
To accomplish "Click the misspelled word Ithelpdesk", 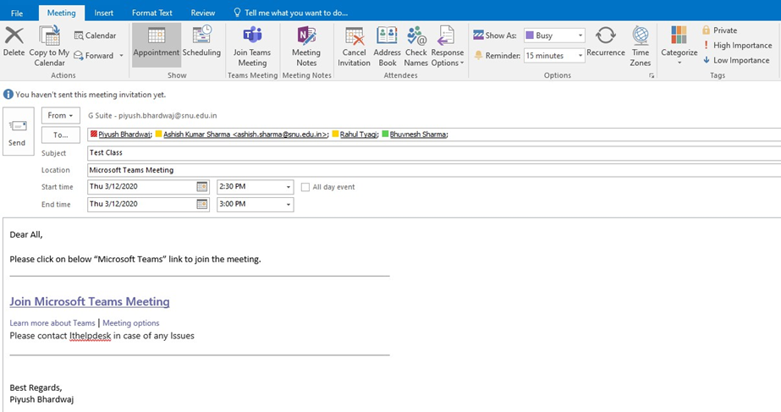I will pyautogui.click(x=91, y=336).
